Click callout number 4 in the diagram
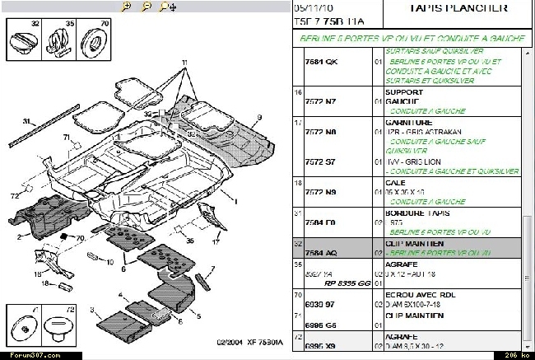Viewport: 535px width, 360px height. pyautogui.click(x=120, y=295)
